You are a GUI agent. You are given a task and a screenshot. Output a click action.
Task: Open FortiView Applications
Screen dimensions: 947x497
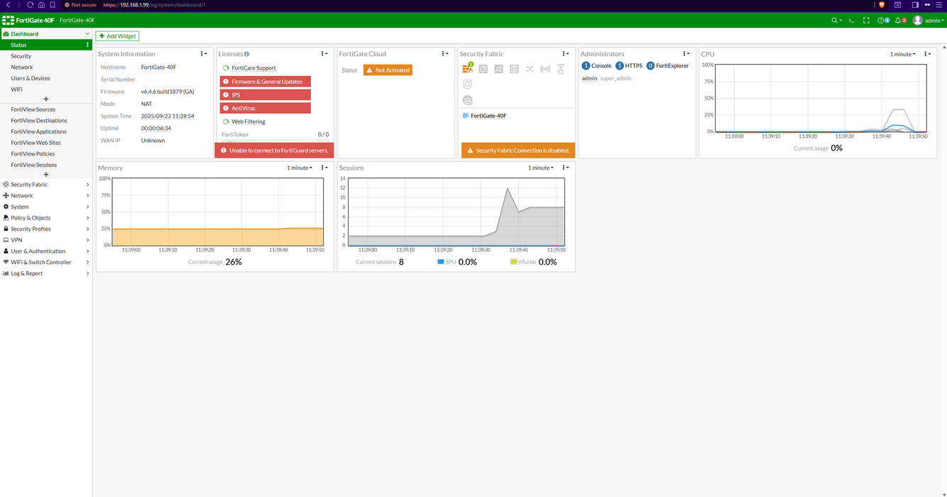[x=46, y=131]
